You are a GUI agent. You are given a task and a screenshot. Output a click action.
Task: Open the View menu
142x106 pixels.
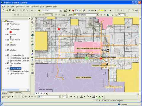[12, 6]
